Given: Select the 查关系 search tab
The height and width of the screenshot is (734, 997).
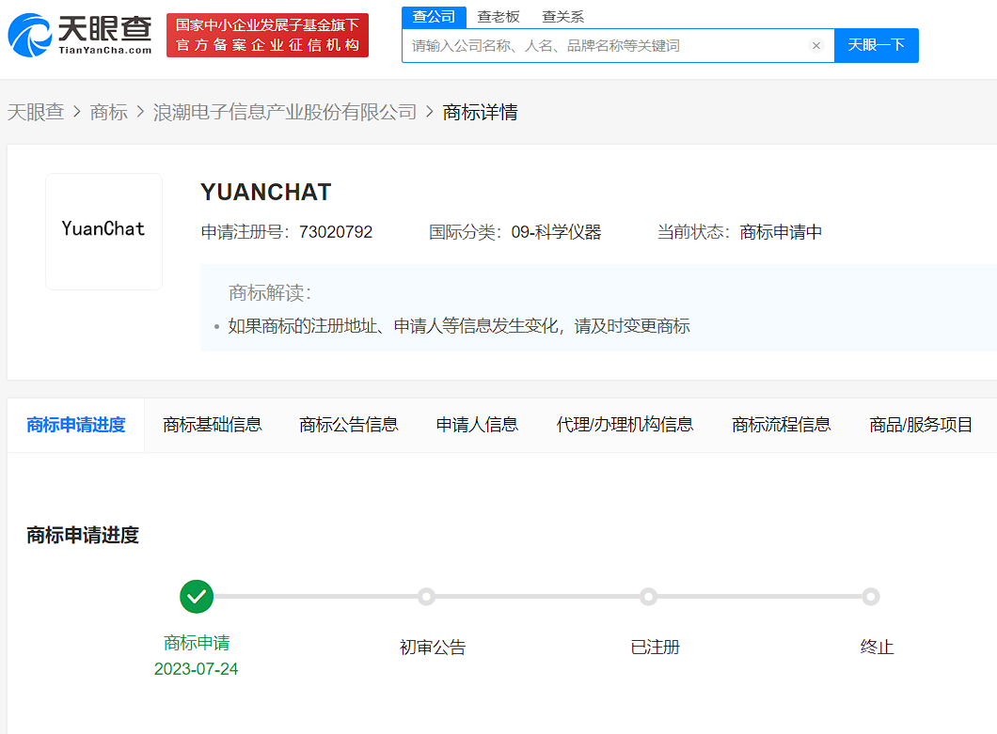Looking at the screenshot, I should pos(562,17).
